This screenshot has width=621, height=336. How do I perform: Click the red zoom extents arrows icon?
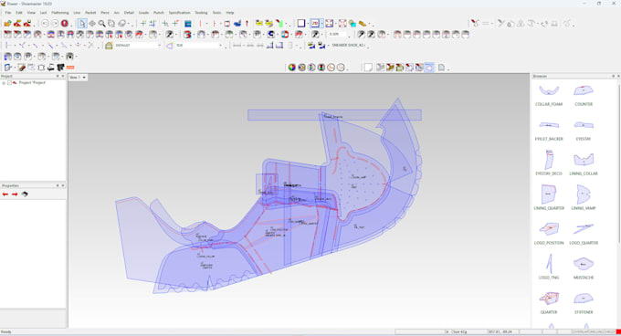[342, 24]
